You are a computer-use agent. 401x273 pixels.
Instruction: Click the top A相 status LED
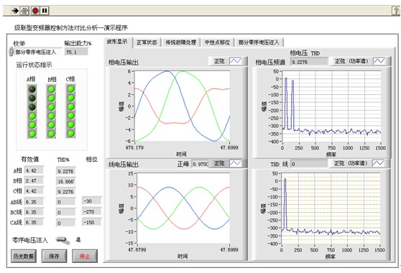pos(32,89)
